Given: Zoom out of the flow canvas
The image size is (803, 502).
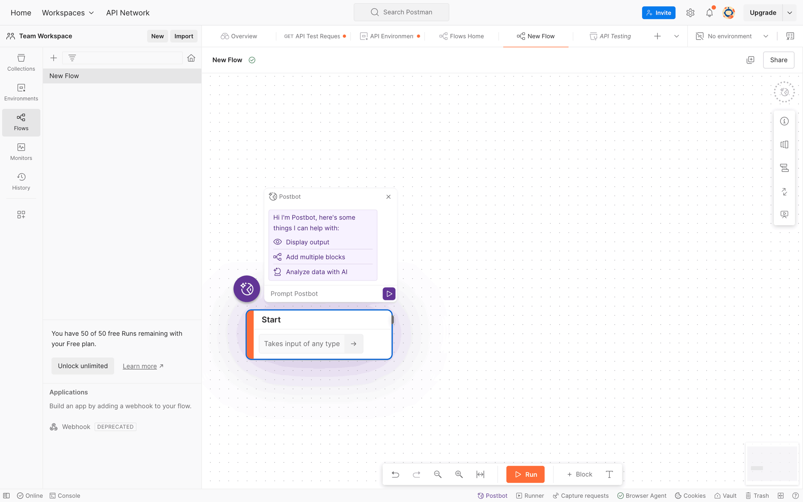Looking at the screenshot, I should pyautogui.click(x=438, y=474).
